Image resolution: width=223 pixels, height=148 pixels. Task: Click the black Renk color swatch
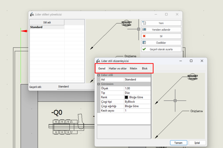click(x=126, y=98)
